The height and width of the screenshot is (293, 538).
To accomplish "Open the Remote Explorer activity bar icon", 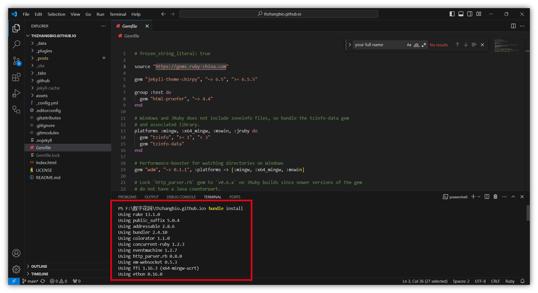I will pyautogui.click(x=16, y=109).
